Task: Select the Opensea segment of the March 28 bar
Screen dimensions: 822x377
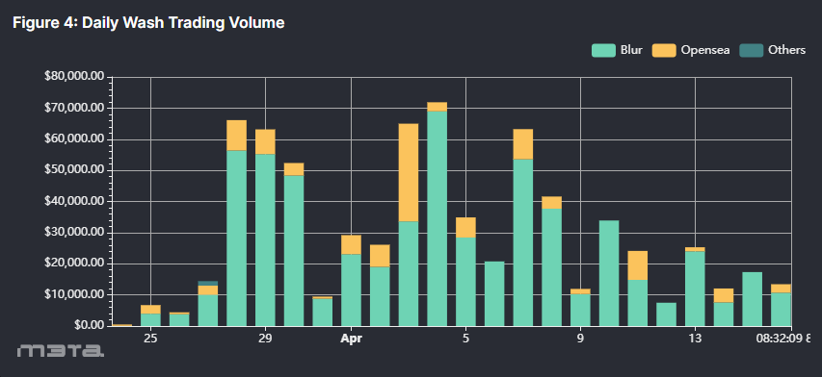Action: pos(236,136)
